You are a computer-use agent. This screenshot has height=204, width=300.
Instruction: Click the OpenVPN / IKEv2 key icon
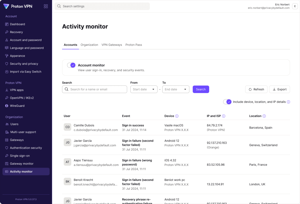[x=7, y=98]
